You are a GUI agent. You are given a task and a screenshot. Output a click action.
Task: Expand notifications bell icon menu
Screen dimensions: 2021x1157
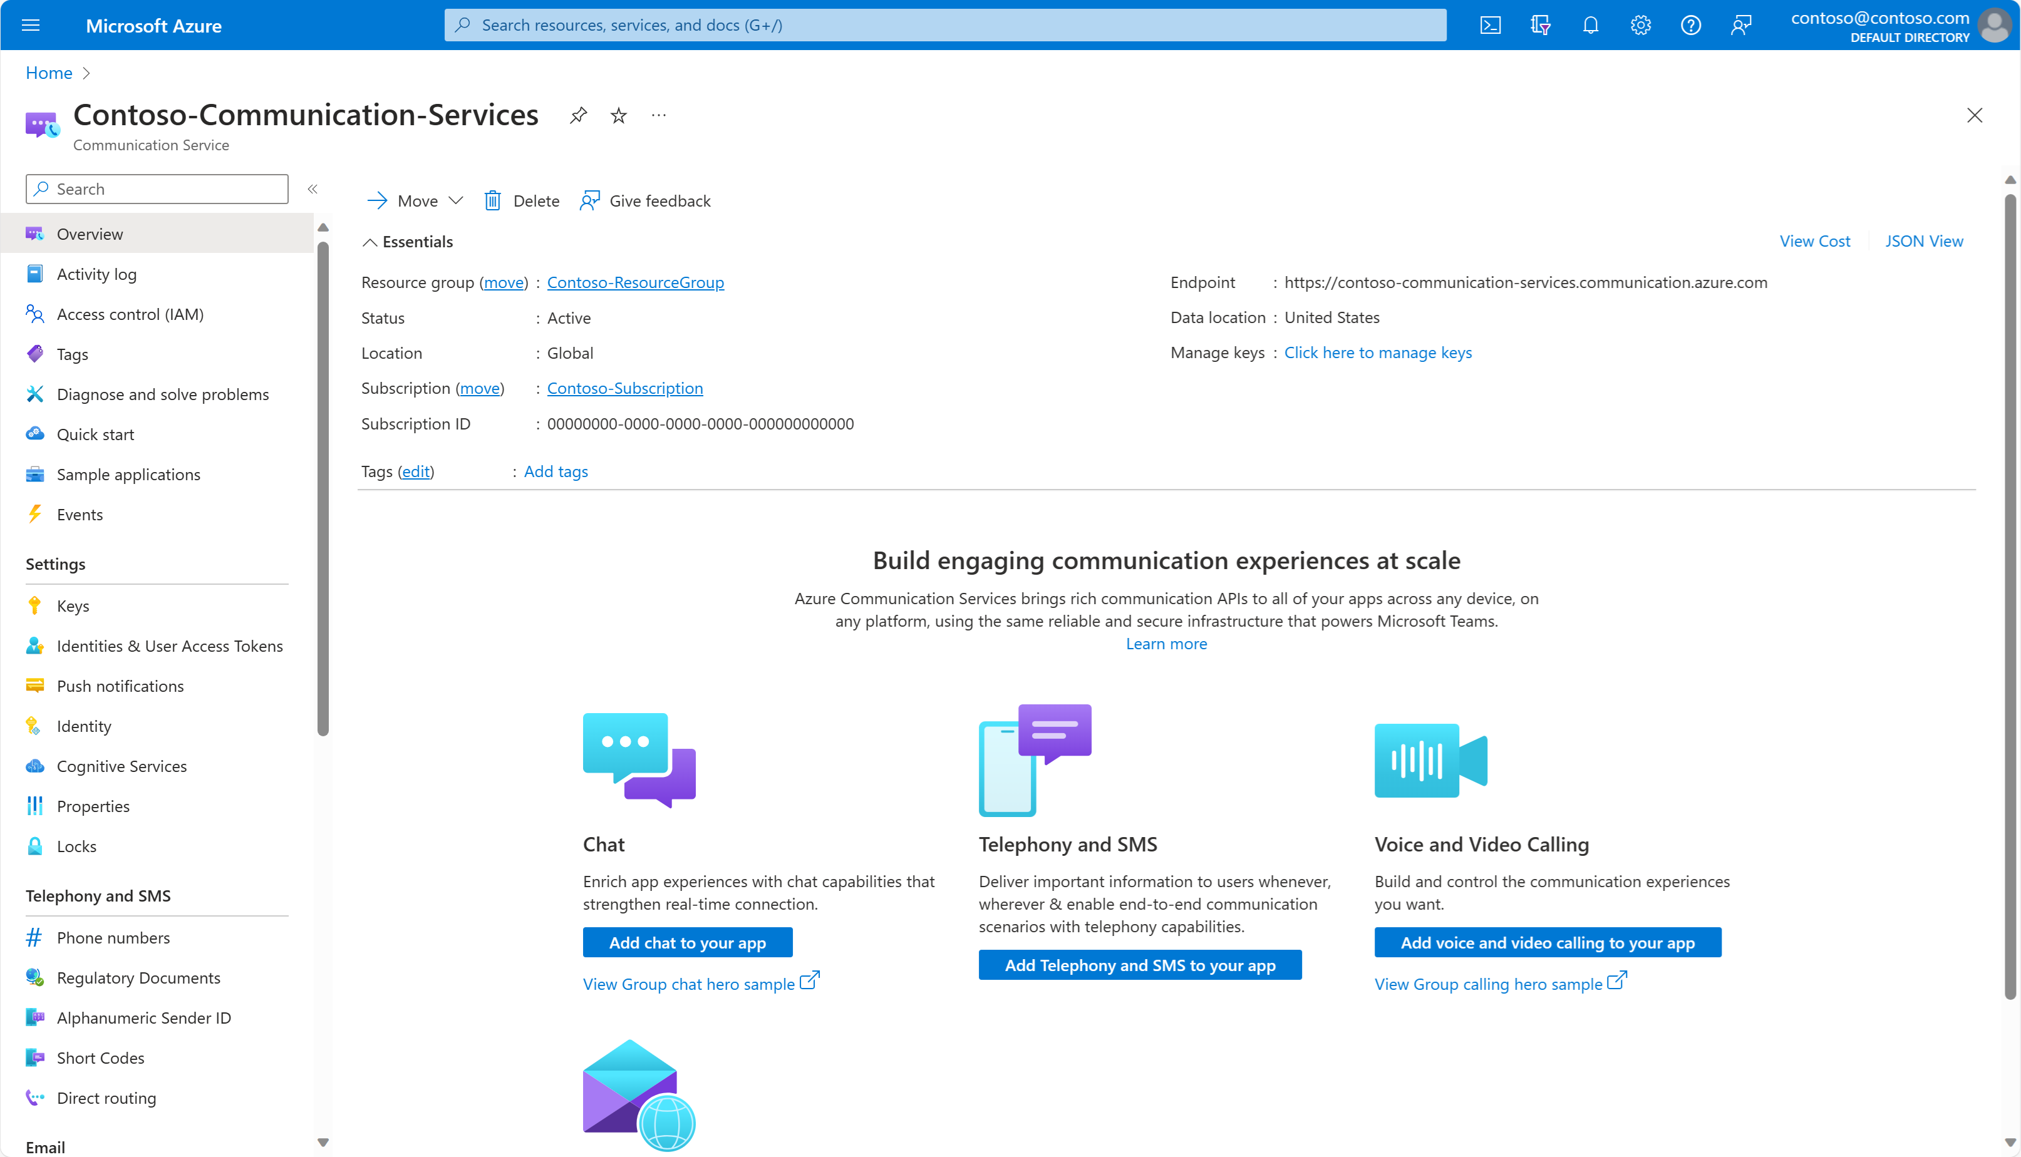(1589, 24)
